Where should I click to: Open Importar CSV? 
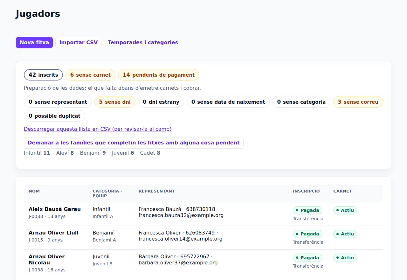[x=79, y=43]
